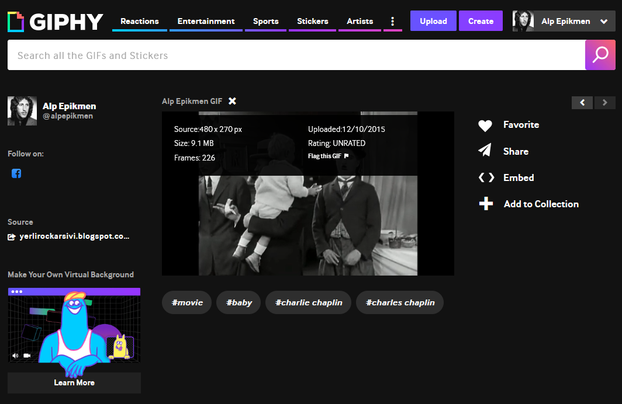Open the Artists menu tab
The height and width of the screenshot is (404, 622).
360,22
